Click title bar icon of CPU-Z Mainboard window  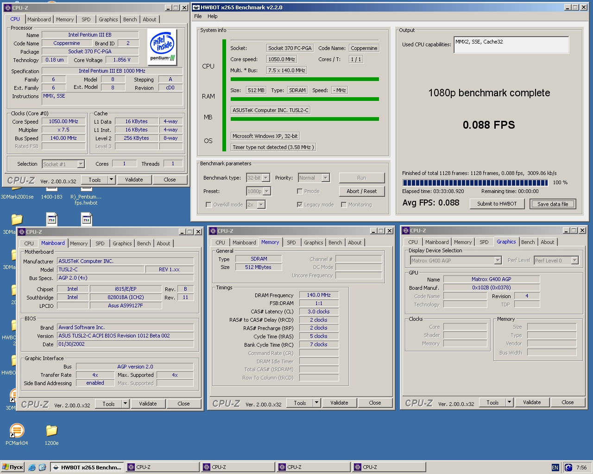[x=22, y=231]
